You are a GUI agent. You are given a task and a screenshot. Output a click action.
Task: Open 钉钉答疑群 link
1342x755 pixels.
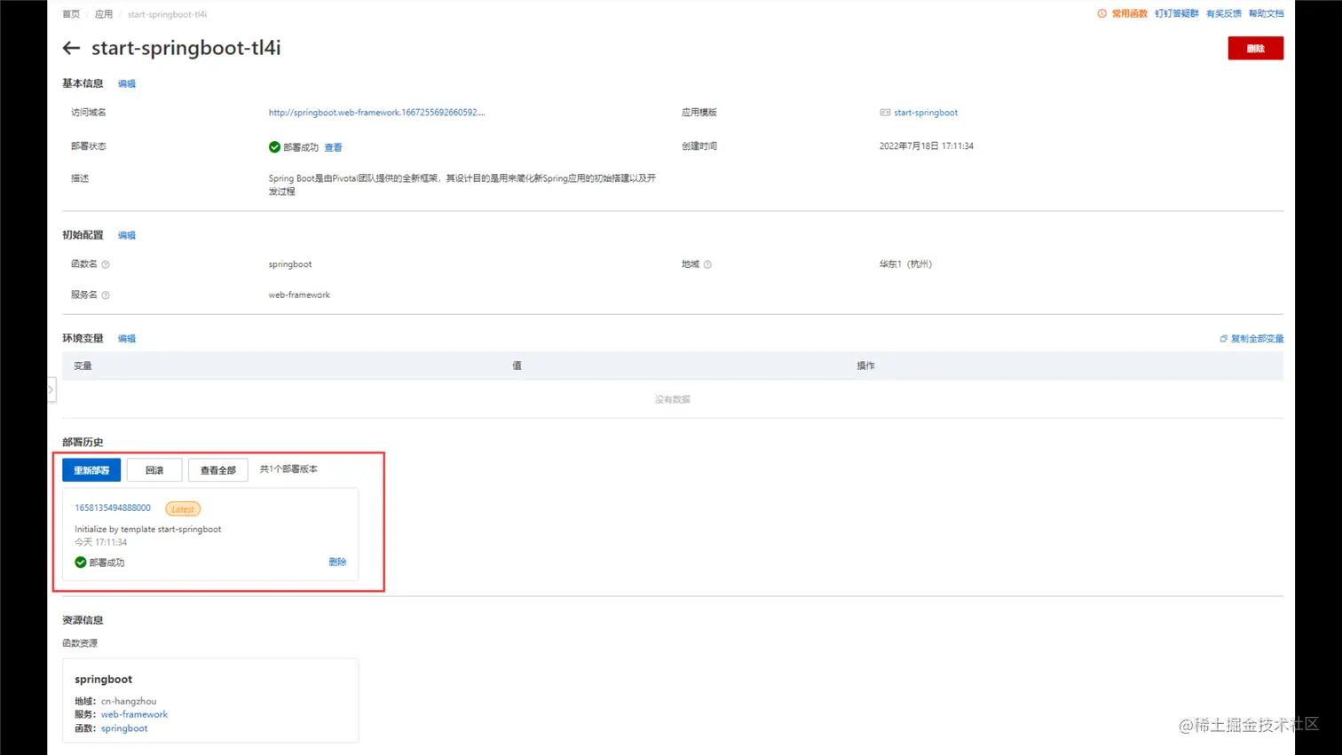(x=1176, y=13)
